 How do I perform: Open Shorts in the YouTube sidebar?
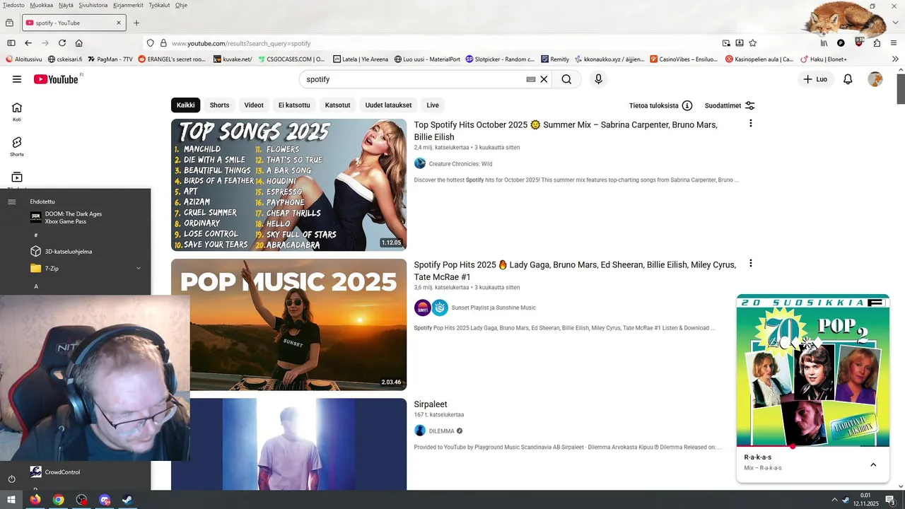pos(17,146)
